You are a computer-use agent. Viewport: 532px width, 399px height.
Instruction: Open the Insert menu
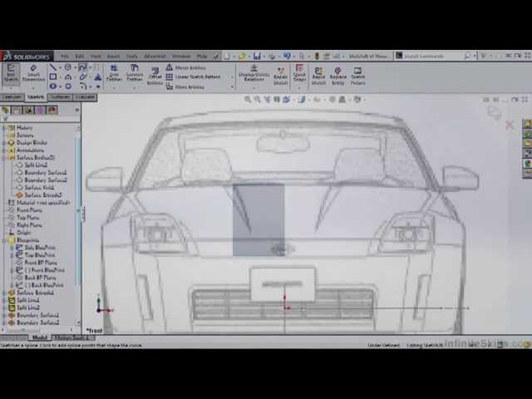coord(113,56)
